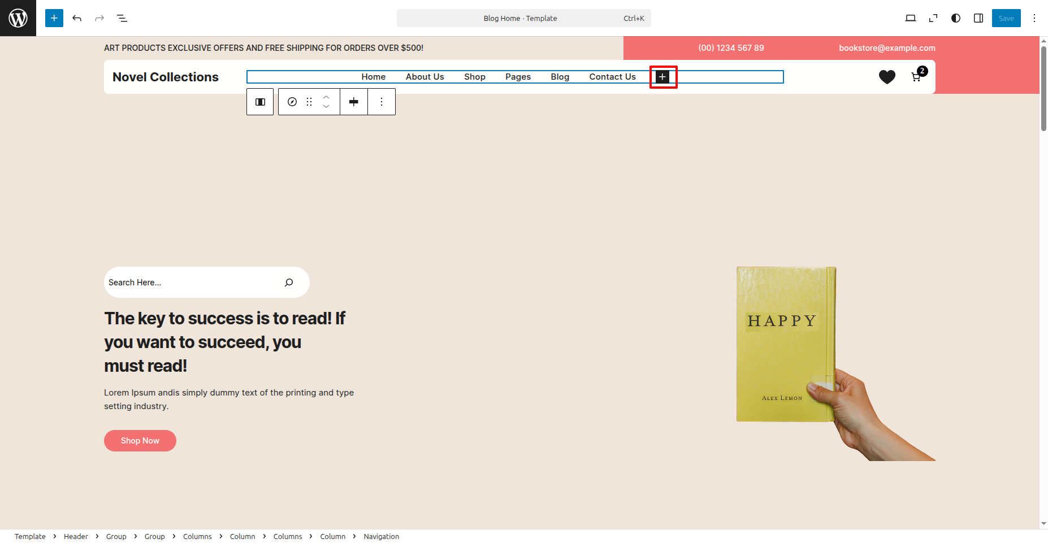The width and height of the screenshot is (1048, 543).
Task: Click the Save button
Action: point(1006,18)
